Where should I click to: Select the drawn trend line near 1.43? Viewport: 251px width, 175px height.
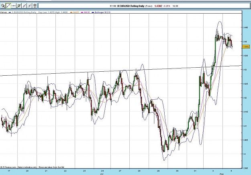point(121,70)
